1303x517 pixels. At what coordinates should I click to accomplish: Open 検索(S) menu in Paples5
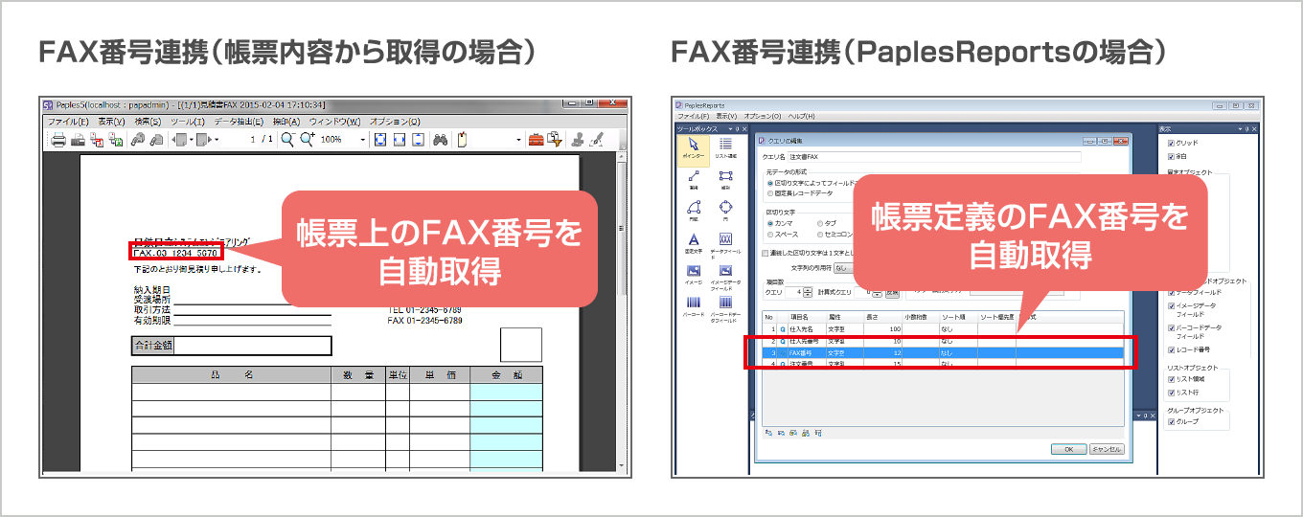point(148,122)
